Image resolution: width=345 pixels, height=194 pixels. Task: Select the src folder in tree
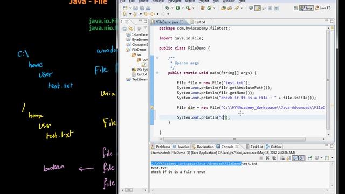click(x=137, y=54)
